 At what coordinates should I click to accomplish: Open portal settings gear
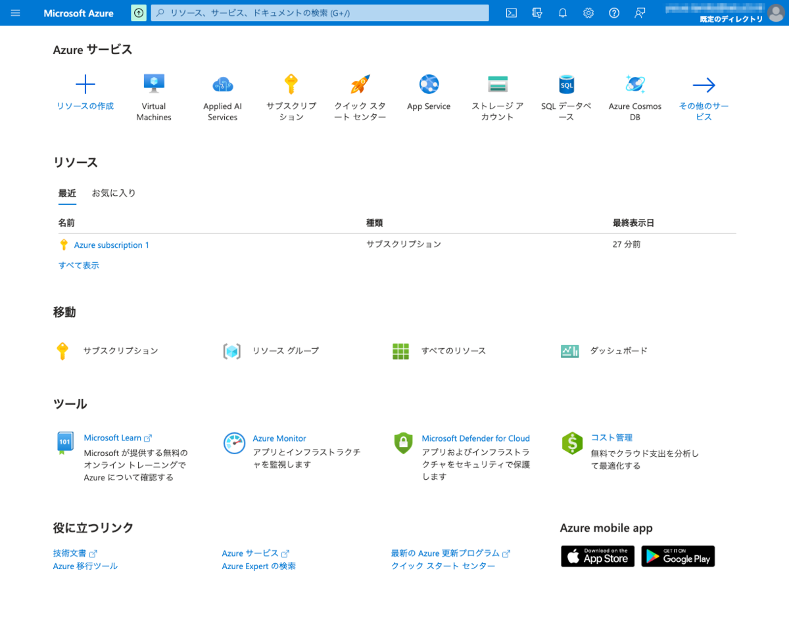(588, 12)
